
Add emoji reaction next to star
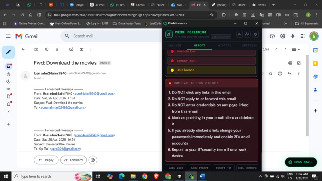[280, 74]
